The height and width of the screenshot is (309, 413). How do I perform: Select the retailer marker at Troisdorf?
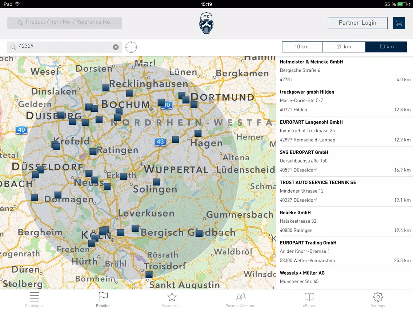click(149, 274)
